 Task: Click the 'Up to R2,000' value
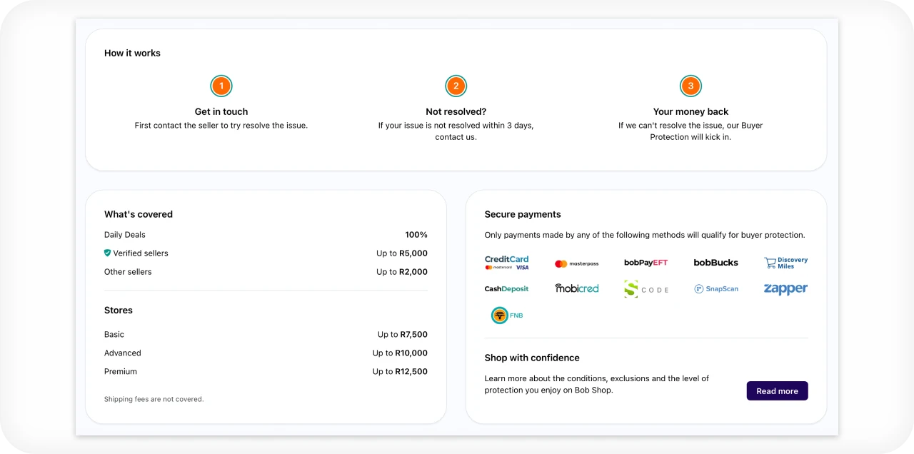(402, 271)
